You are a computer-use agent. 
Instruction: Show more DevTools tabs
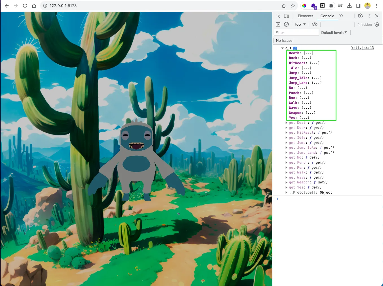pyautogui.click(x=341, y=16)
